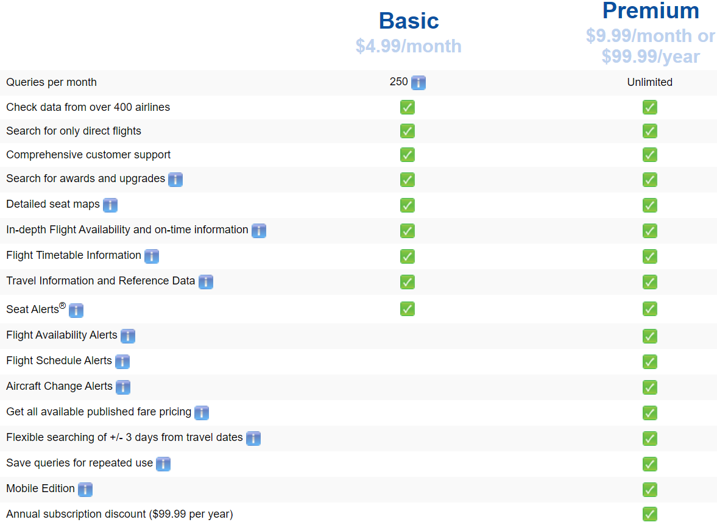The width and height of the screenshot is (717, 525).
Task: Click Aircraft Change Alerts info icon
Action: coord(123,387)
